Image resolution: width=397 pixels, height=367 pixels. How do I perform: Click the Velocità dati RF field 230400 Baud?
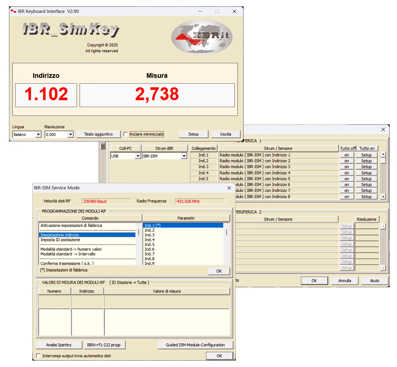[x=107, y=201]
